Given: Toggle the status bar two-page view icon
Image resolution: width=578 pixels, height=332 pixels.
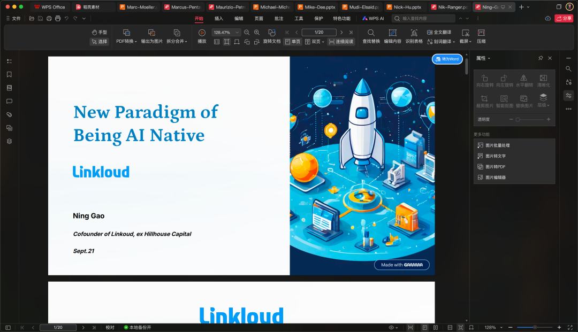Looking at the screenshot, I should point(435,327).
